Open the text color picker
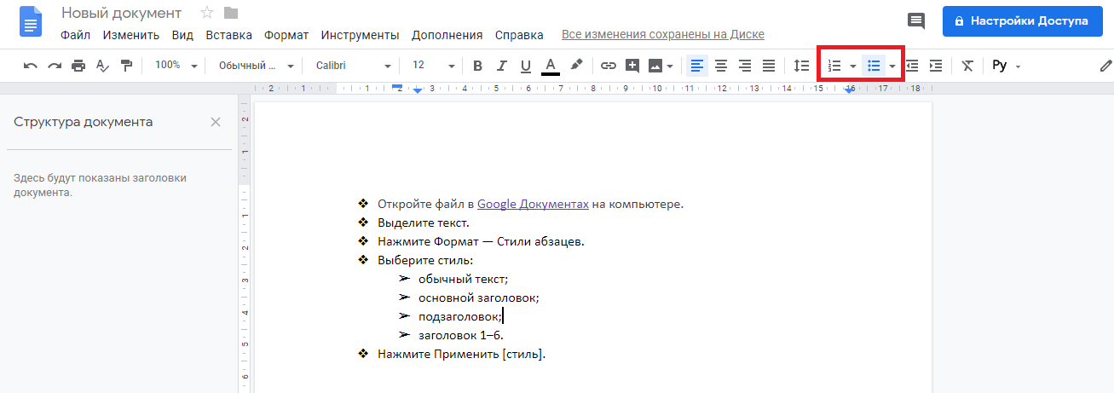1114x393 pixels. tap(551, 66)
